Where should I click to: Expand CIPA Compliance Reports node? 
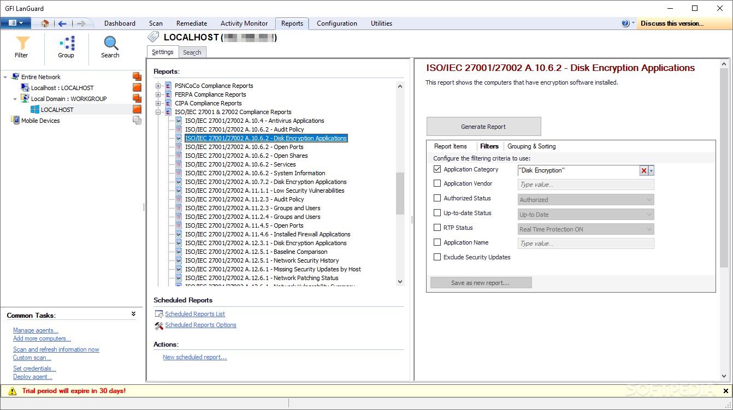158,103
